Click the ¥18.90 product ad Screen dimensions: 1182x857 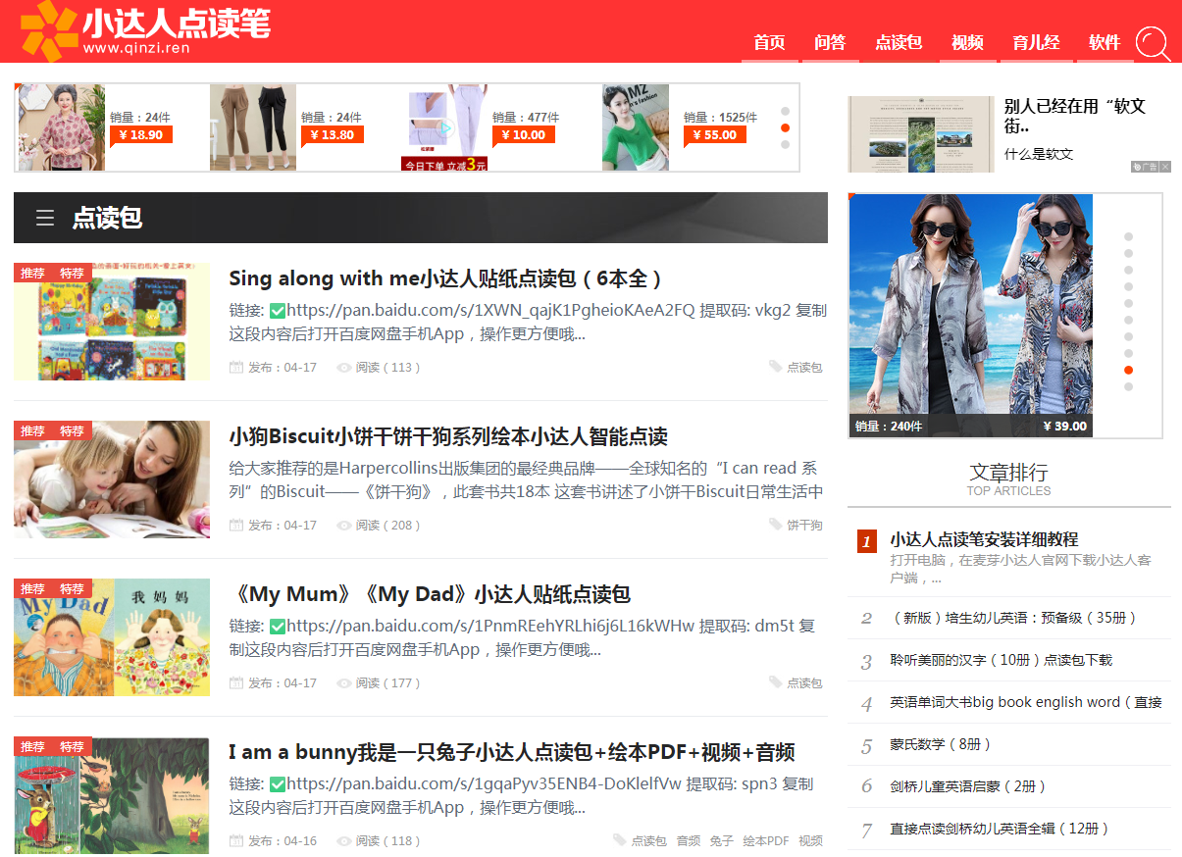(x=97, y=127)
